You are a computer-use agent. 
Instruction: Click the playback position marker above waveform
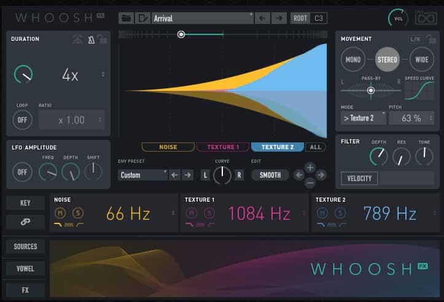tap(181, 34)
